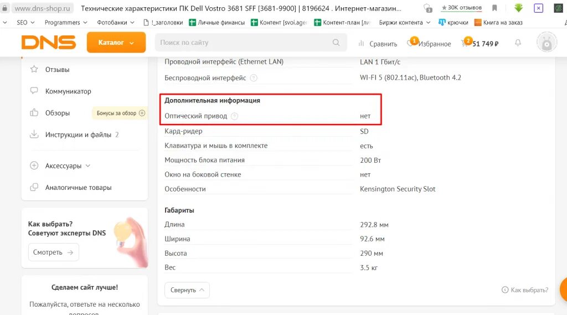Screen dimensions: 567x315
Task: Open the Биржи контента bookmarks folder
Action: [404, 23]
